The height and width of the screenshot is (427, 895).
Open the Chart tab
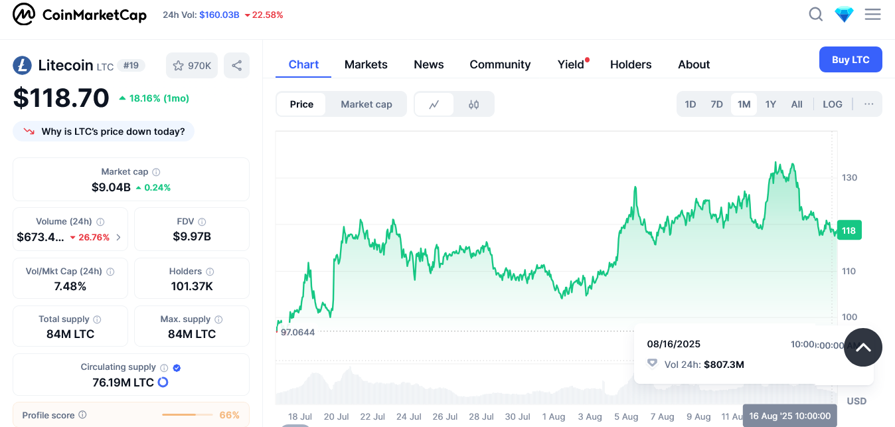click(303, 64)
